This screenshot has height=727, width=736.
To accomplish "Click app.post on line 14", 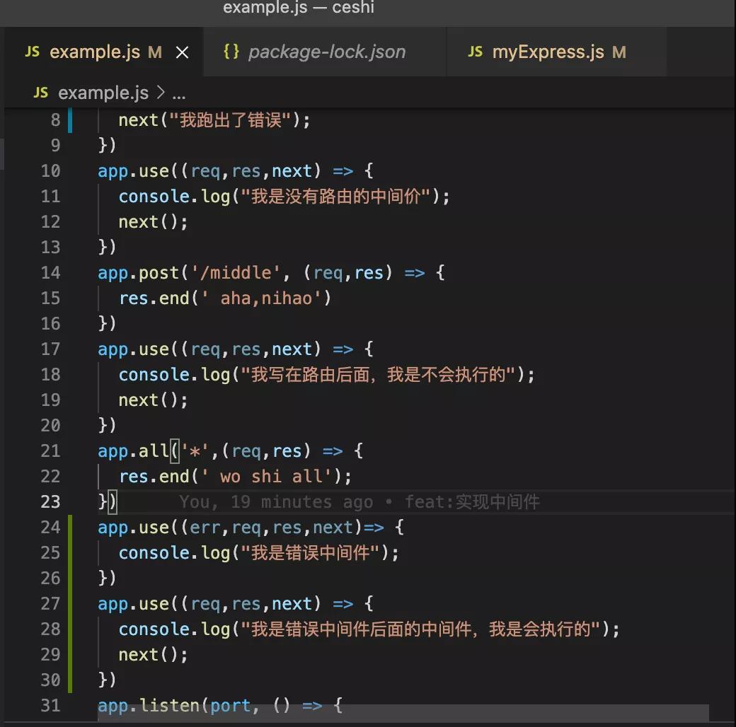I will point(138,273).
